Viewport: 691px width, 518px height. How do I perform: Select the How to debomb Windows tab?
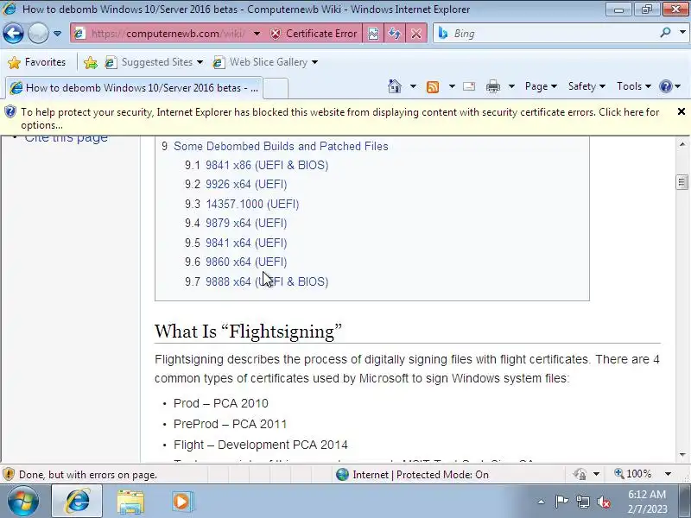click(134, 88)
